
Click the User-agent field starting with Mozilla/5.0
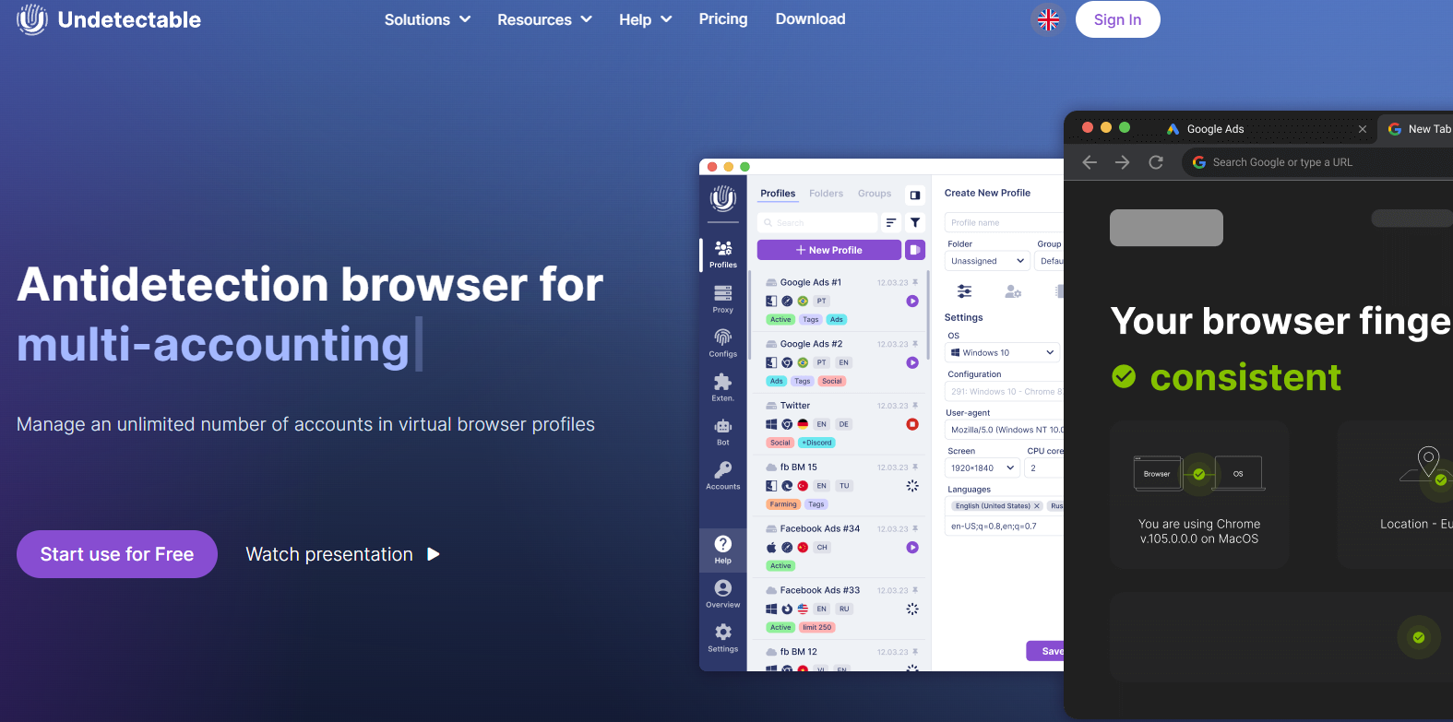click(x=1005, y=430)
